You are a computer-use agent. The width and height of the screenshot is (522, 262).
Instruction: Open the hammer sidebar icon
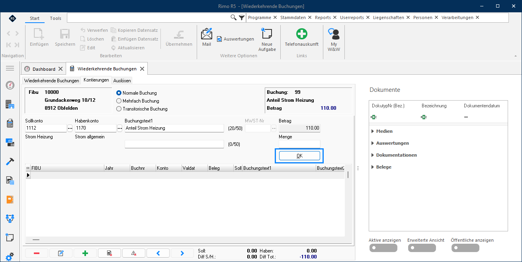coord(10,161)
